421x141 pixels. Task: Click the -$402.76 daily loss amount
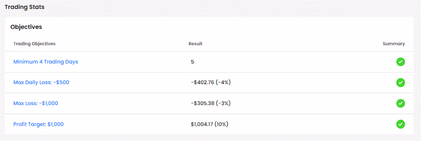[x=202, y=83]
